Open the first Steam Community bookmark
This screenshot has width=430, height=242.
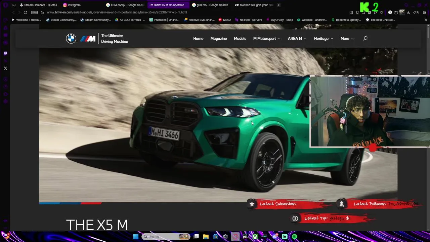tap(61, 20)
